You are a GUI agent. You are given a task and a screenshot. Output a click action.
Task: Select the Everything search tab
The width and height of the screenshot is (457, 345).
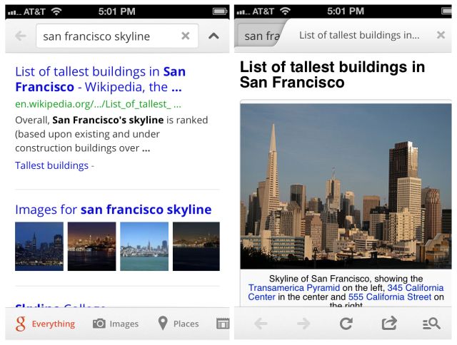45,324
